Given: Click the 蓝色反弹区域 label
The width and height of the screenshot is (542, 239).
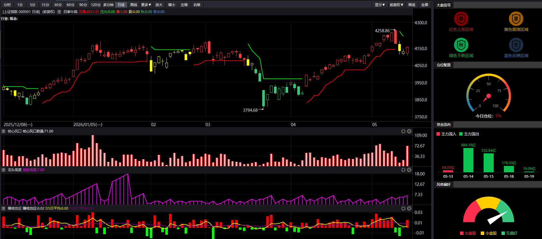Looking at the screenshot, I should click(516, 56).
